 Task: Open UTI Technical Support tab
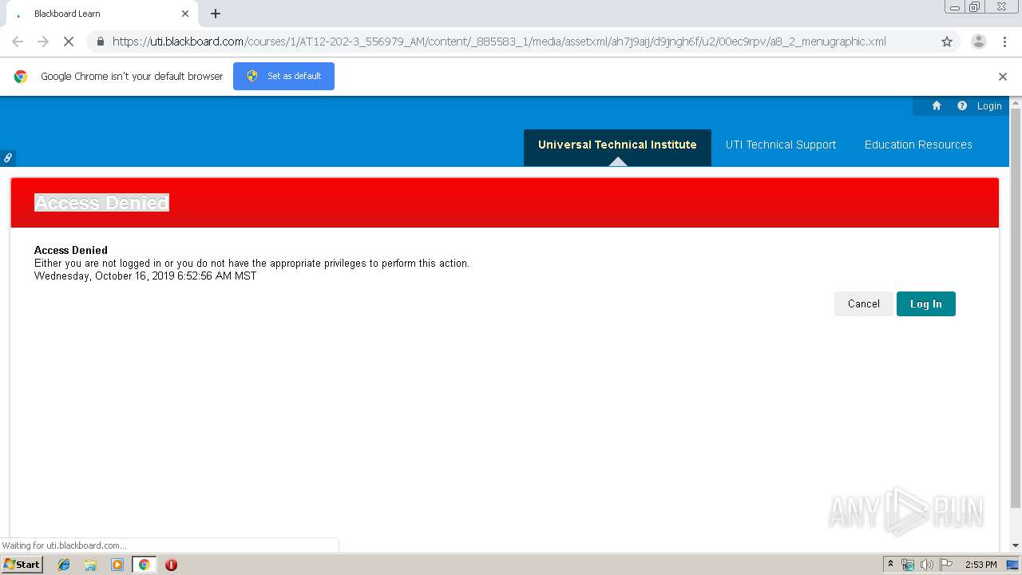(781, 145)
